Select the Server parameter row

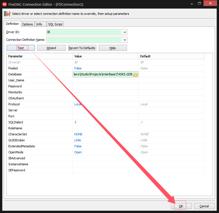tap(105, 110)
